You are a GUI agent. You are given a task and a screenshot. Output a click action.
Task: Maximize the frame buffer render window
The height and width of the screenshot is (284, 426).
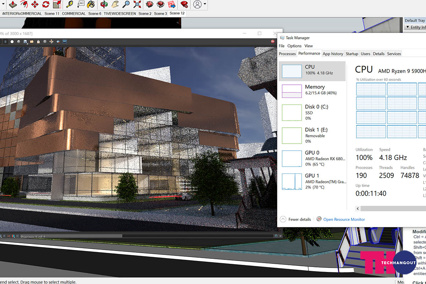(x=260, y=33)
